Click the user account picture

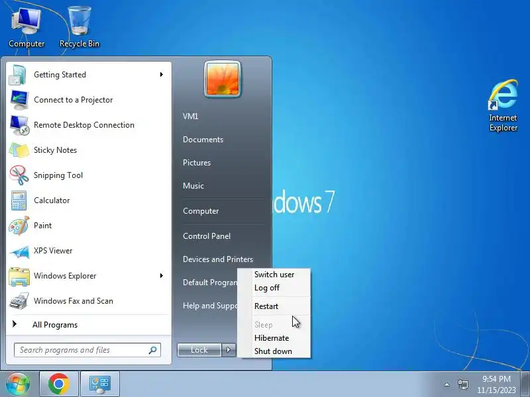pos(223,79)
